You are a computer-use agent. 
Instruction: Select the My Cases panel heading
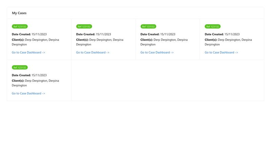[19, 13]
